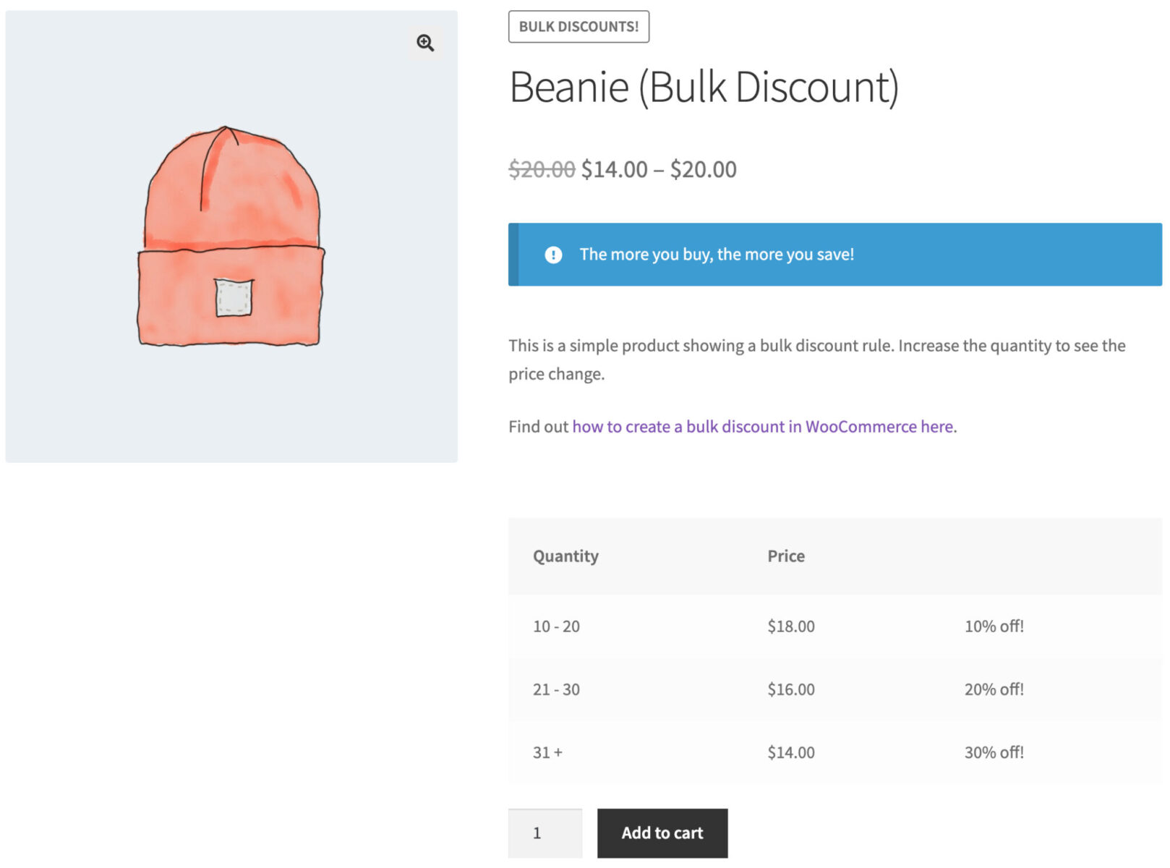
Task: Click inside the quantity input field
Action: tap(545, 833)
